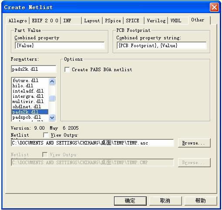Select the Layout tab
222x210 pixels.
coord(92,21)
